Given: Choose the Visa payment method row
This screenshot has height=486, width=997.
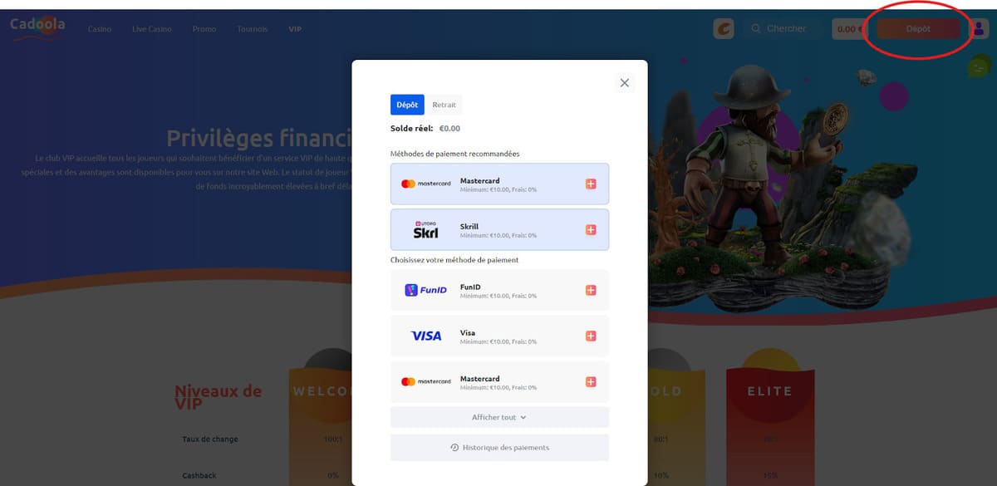Looking at the screenshot, I should coord(498,336).
